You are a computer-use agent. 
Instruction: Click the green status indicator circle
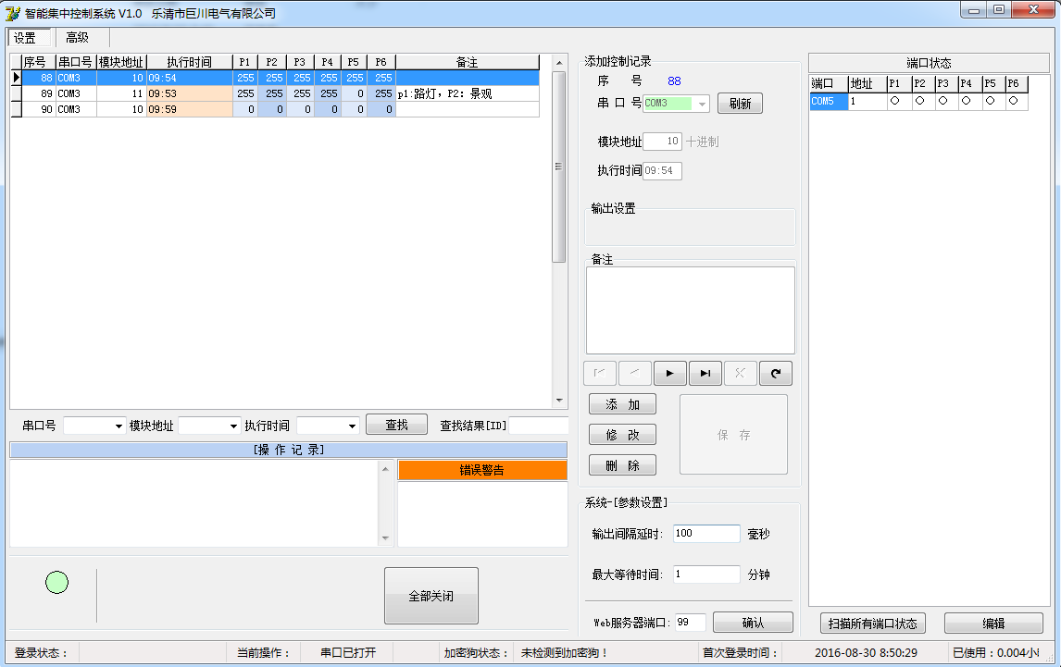point(57,582)
